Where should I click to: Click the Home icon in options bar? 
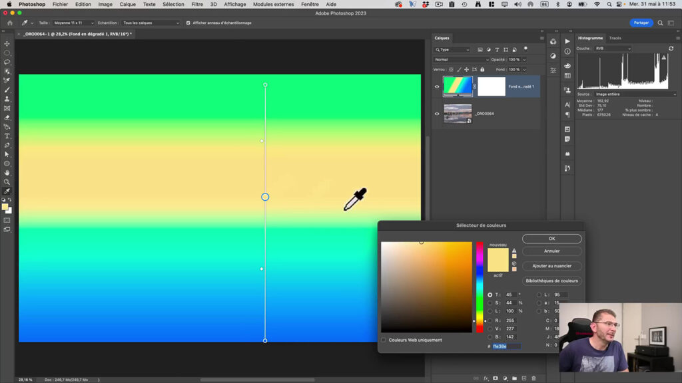(x=9, y=23)
